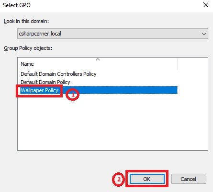
Task: Click far-right end of blue highlighted row
Action: [174, 90]
